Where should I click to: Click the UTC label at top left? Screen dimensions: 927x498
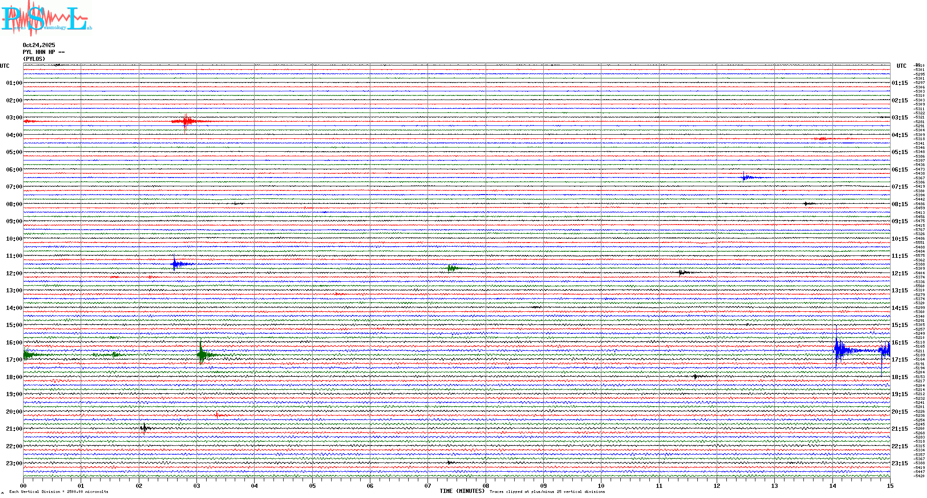point(5,66)
